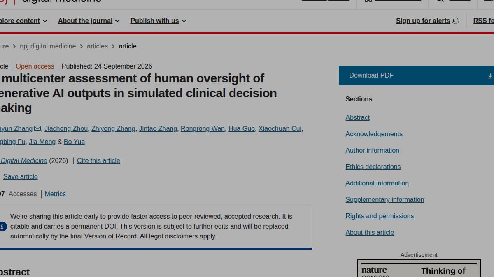Open author Jiacheng Zhou's details
Image resolution: width=494 pixels, height=277 pixels.
(66, 129)
